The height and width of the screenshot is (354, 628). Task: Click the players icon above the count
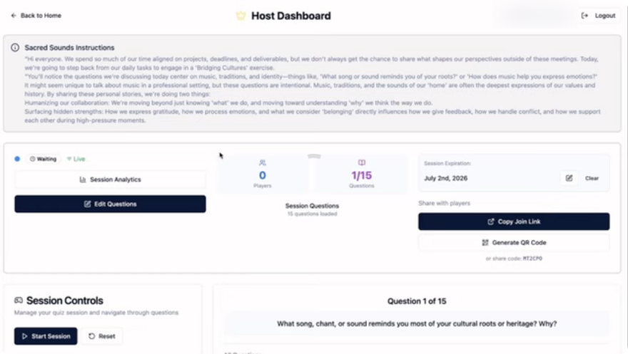[263, 162]
